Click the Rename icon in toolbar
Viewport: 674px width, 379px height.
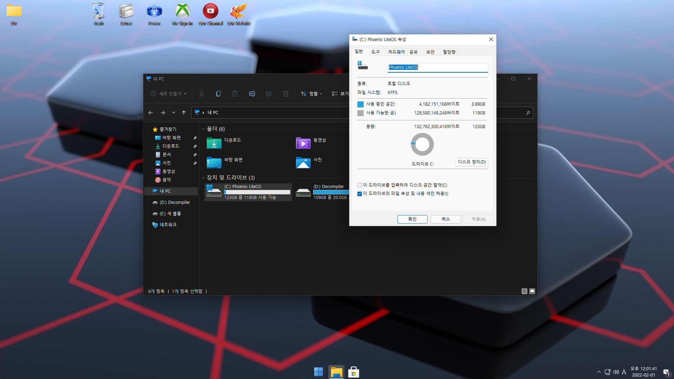252,94
